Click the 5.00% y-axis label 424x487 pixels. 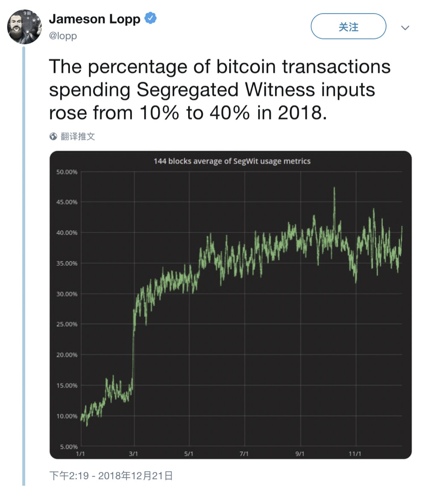point(68,446)
